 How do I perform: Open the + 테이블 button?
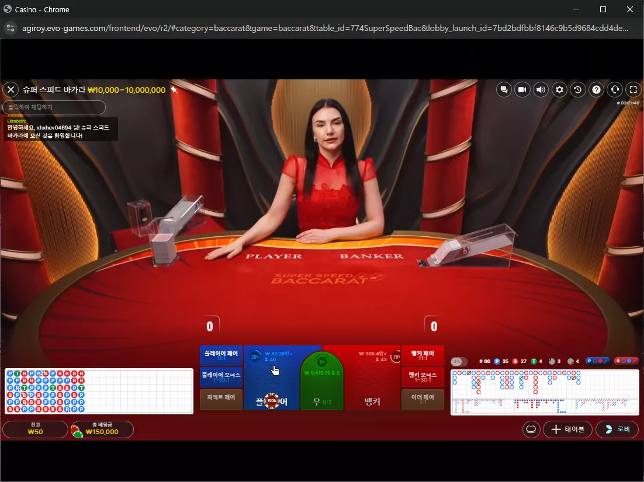pos(567,429)
